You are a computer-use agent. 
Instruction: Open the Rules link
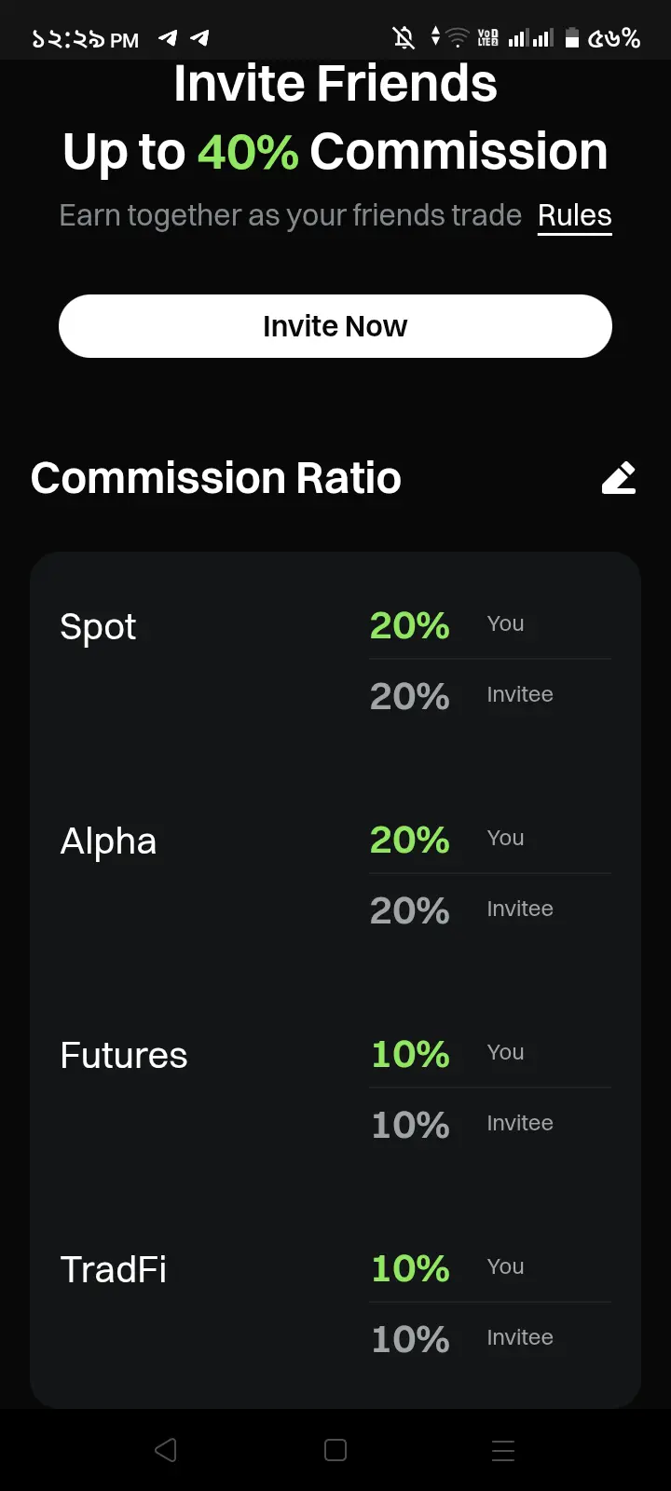pyautogui.click(x=574, y=215)
